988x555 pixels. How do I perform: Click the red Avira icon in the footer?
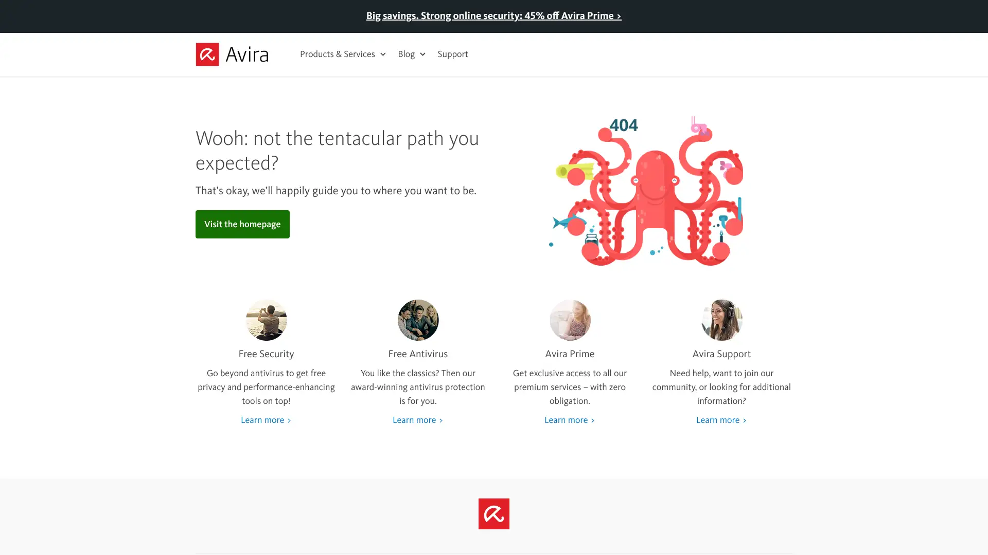[493, 513]
